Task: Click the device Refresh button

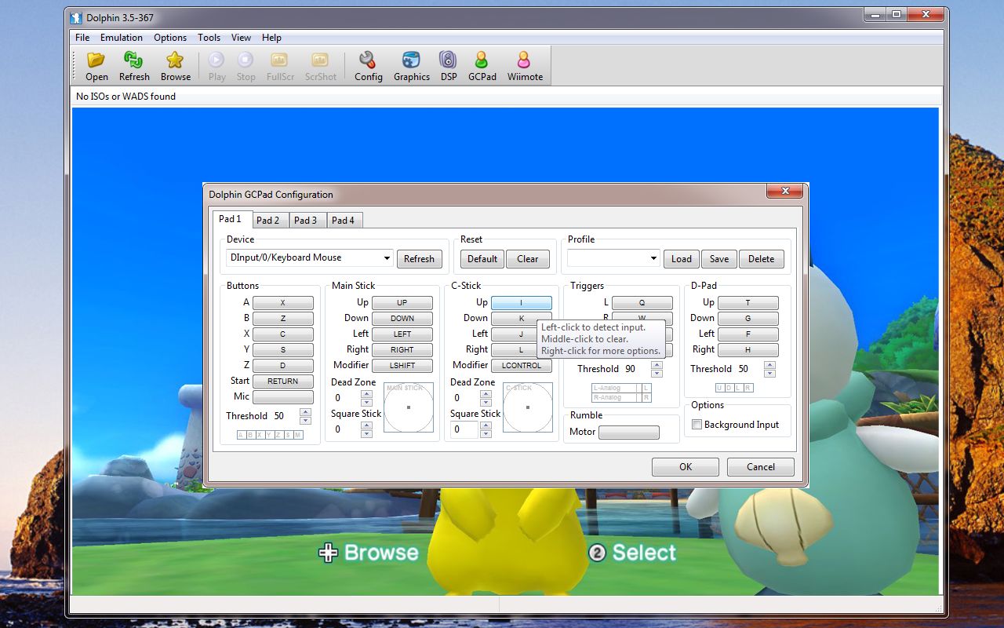Action: click(x=419, y=259)
